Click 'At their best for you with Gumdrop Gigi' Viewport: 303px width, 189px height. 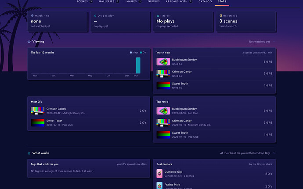pos(245,153)
